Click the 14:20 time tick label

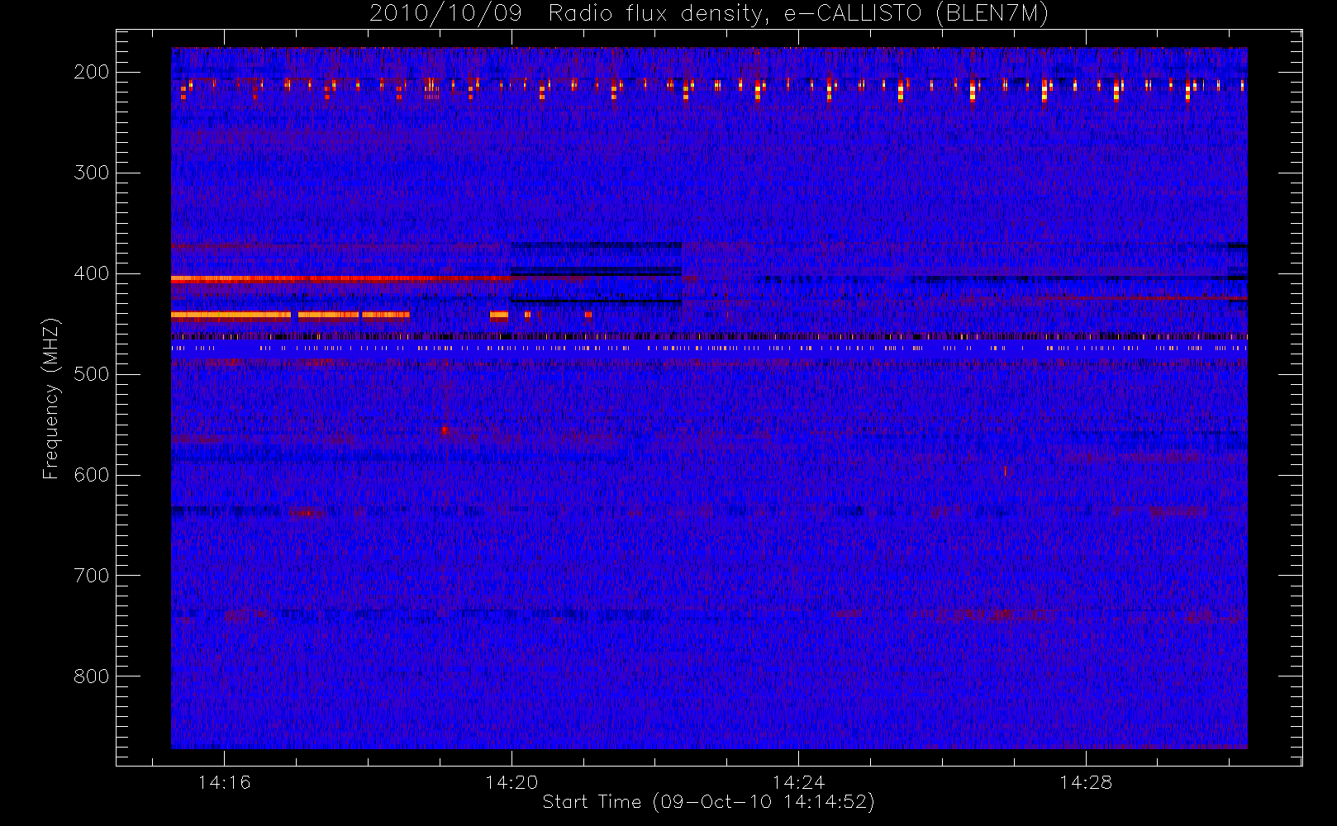[511, 782]
